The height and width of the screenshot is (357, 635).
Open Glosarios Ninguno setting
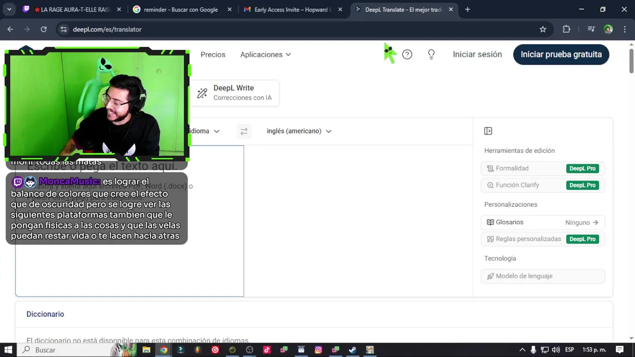543,223
